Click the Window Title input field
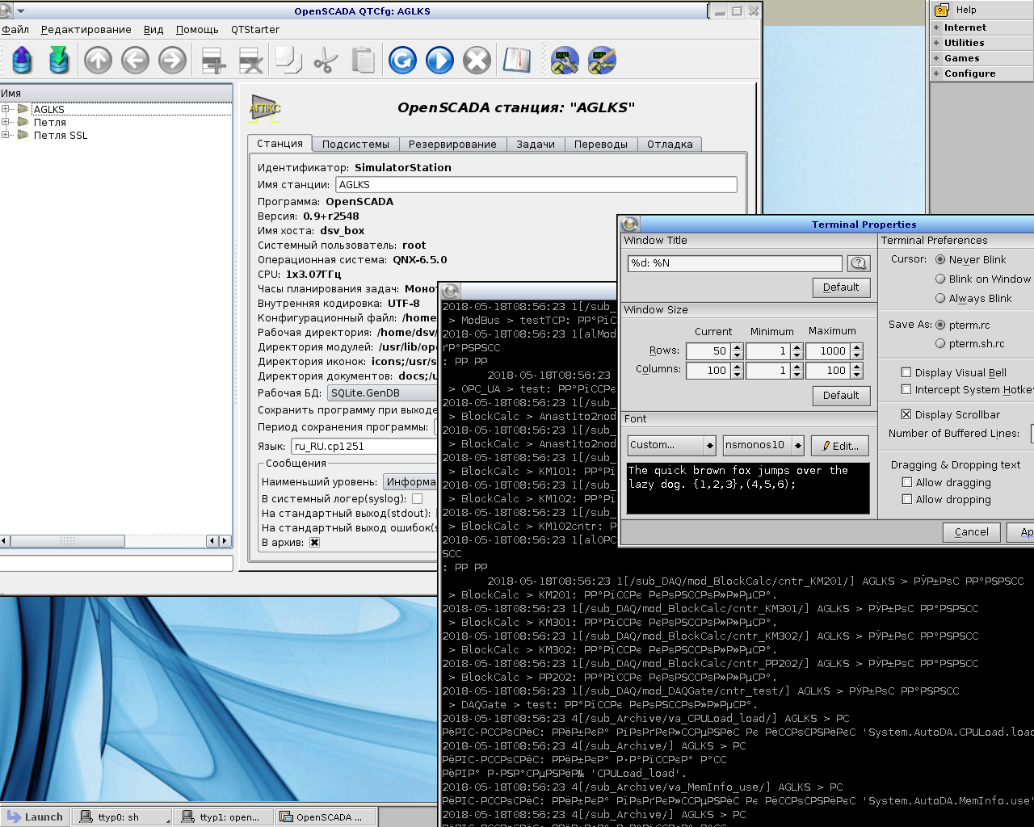1034x827 pixels. (x=734, y=263)
